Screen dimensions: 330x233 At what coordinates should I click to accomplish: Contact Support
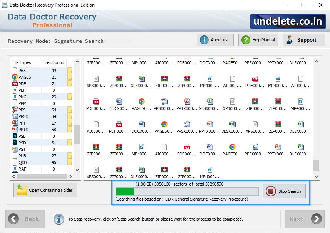[304, 39]
